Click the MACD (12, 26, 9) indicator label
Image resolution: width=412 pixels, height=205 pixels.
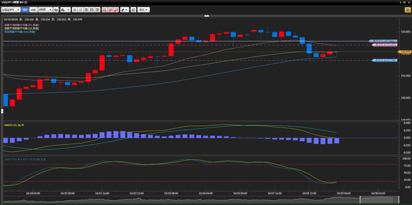point(13,125)
